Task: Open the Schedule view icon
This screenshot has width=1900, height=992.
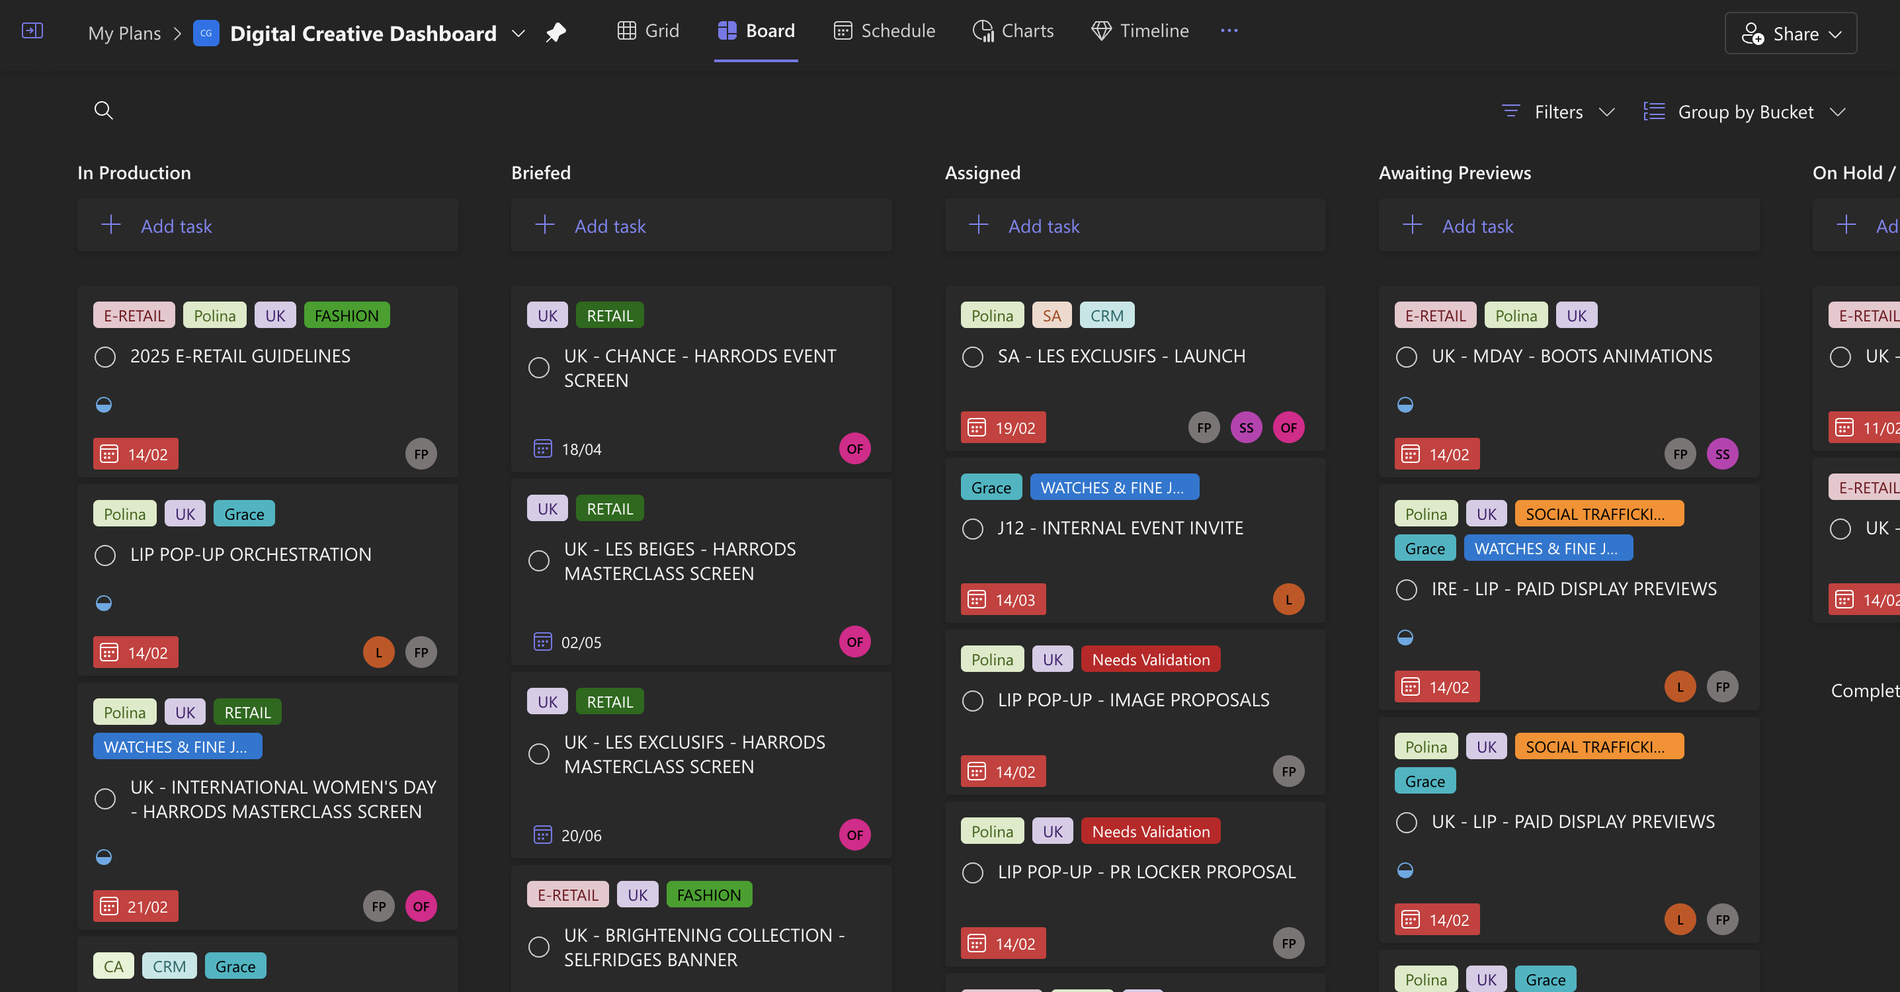Action: (x=843, y=30)
